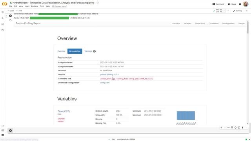Delete the cell with trash icon
This screenshot has width=251, height=141.
[x=242, y=128]
